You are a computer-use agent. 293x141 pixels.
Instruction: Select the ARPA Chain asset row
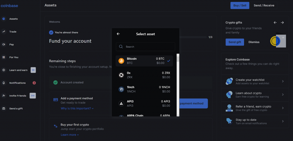(x=144, y=115)
